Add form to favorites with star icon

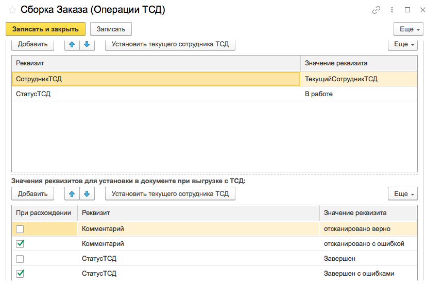[12, 10]
